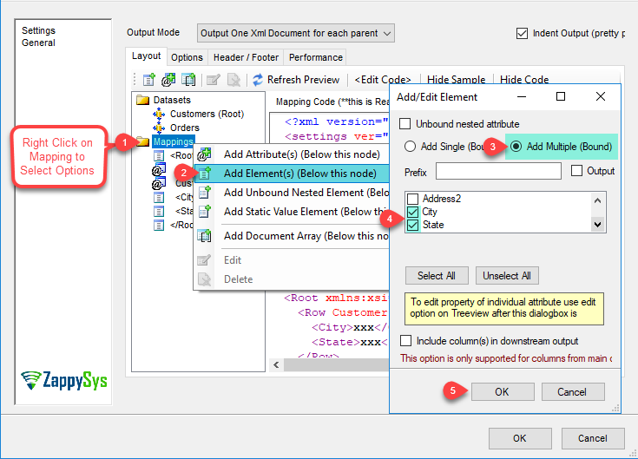The width and height of the screenshot is (638, 459).
Task: Click the Refresh Preview label in the toolbar
Action: [x=303, y=80]
